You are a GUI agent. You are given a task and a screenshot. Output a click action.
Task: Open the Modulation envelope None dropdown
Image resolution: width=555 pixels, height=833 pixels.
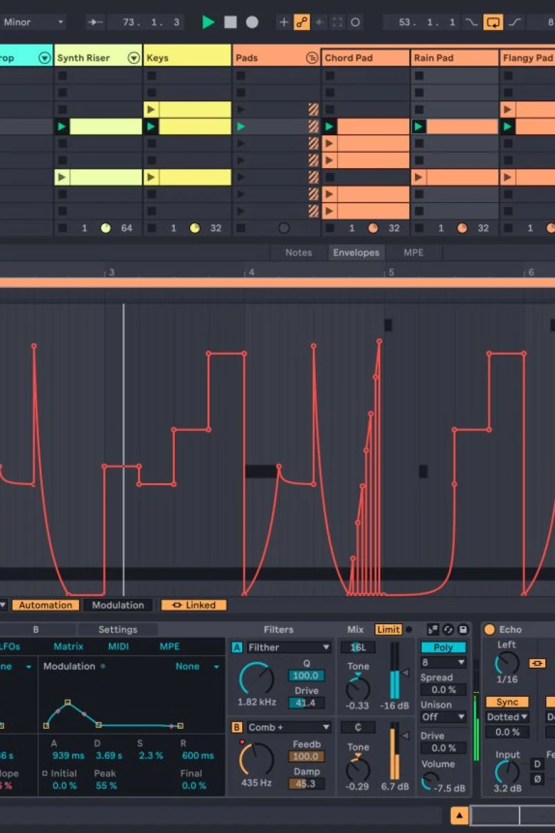point(197,666)
